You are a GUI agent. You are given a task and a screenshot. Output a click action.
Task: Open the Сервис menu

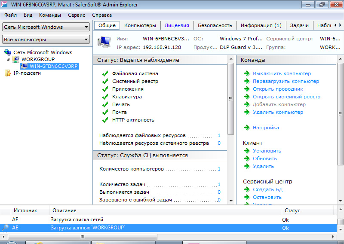[x=77, y=15]
